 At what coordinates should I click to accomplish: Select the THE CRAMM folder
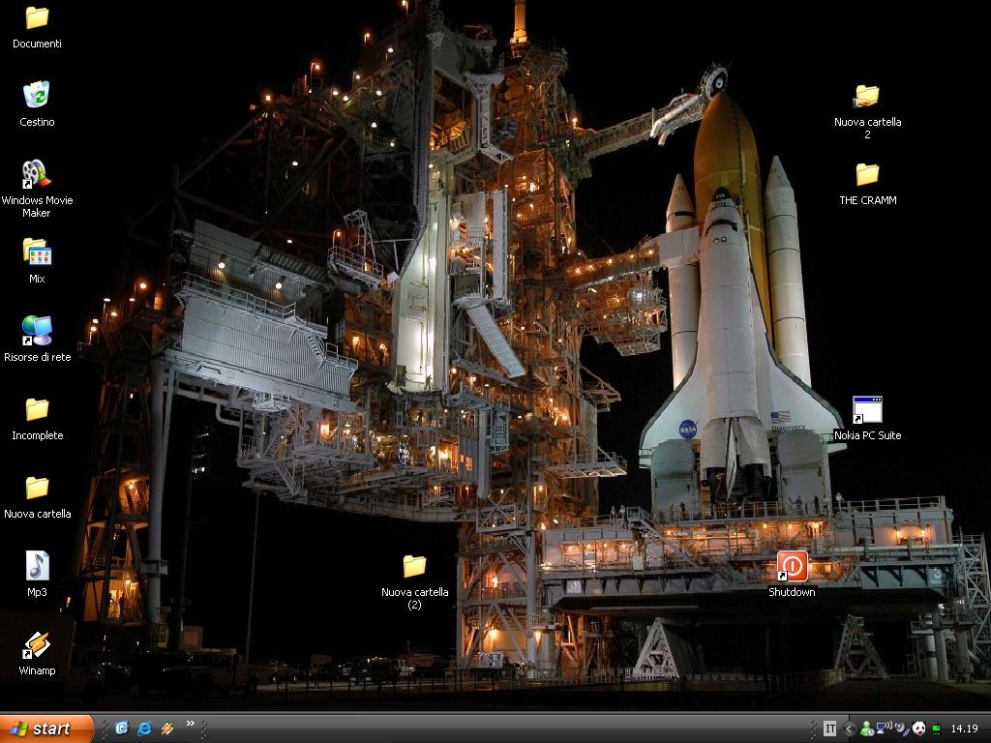tap(867, 184)
